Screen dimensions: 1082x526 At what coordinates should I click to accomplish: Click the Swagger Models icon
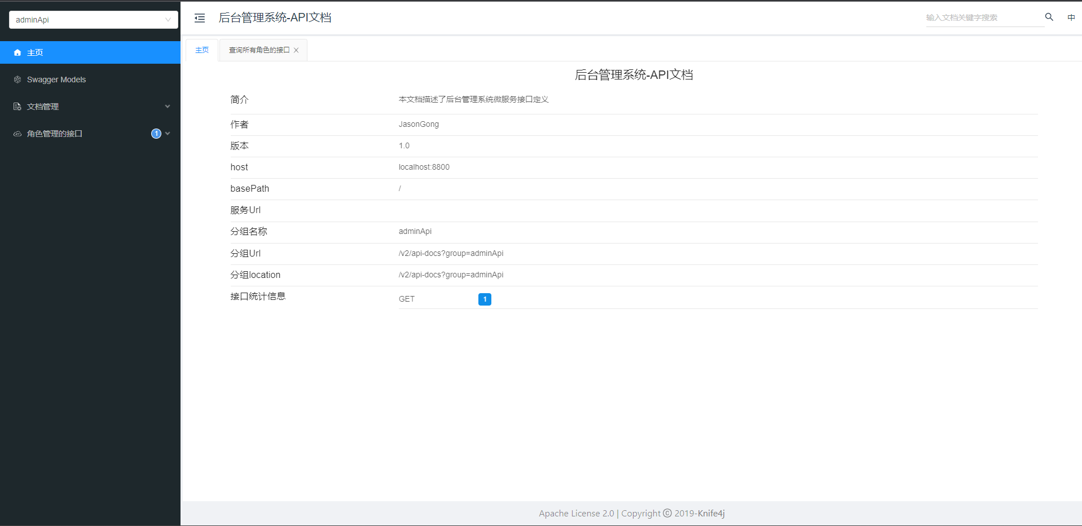click(17, 79)
